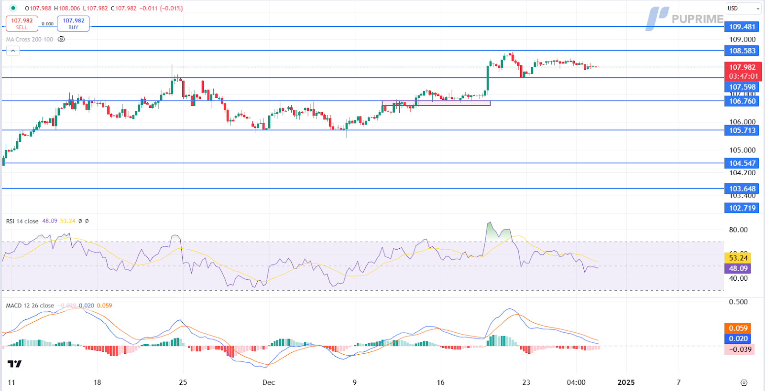Select the purple highlighted rectangle drawing
The height and width of the screenshot is (391, 765).
click(x=436, y=103)
